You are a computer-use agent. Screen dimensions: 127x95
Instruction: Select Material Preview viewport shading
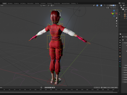114,6
